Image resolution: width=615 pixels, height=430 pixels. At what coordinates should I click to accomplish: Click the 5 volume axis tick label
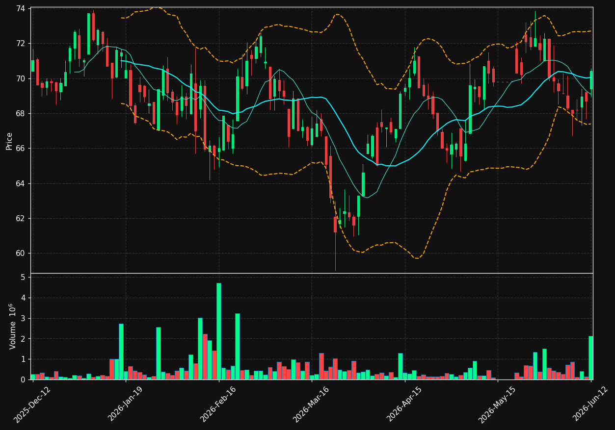24,278
